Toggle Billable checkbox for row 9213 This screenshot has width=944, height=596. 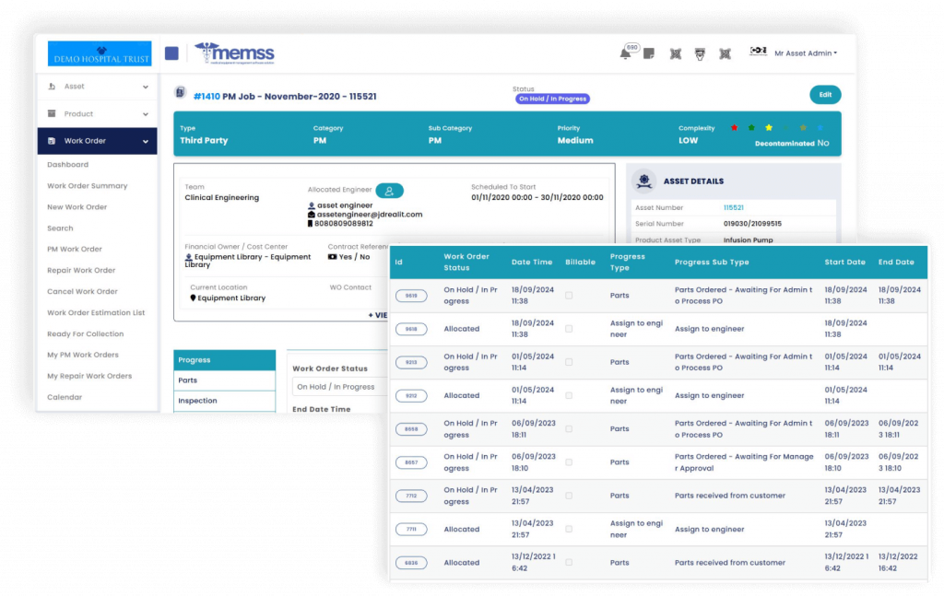(x=569, y=362)
